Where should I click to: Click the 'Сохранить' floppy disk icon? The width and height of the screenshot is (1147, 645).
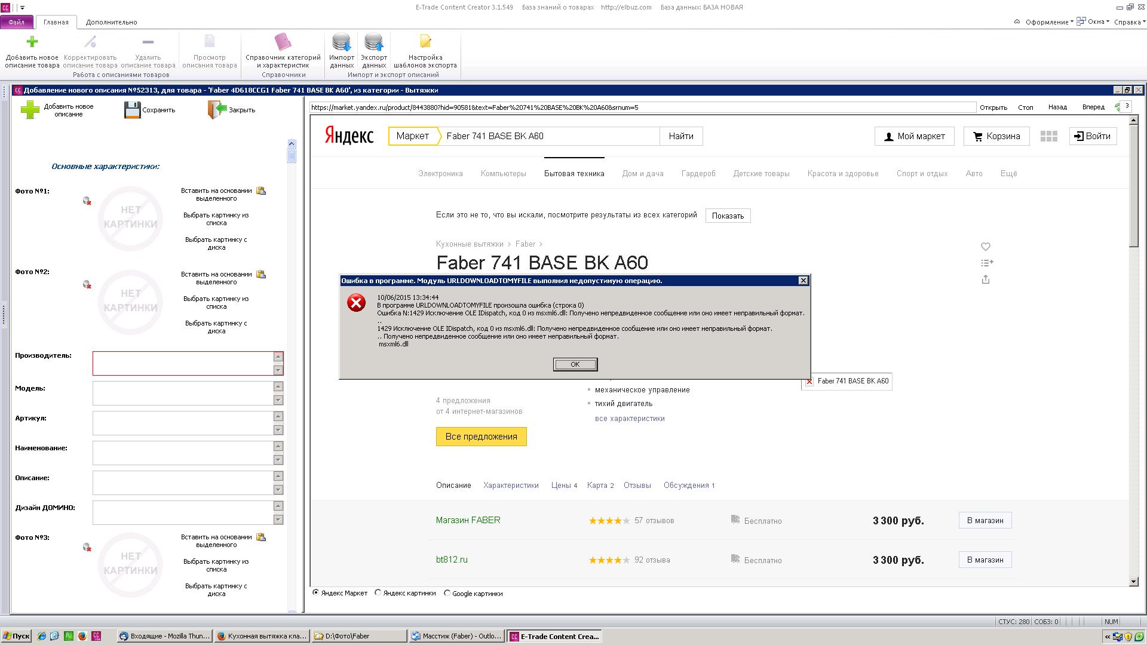pyautogui.click(x=132, y=110)
